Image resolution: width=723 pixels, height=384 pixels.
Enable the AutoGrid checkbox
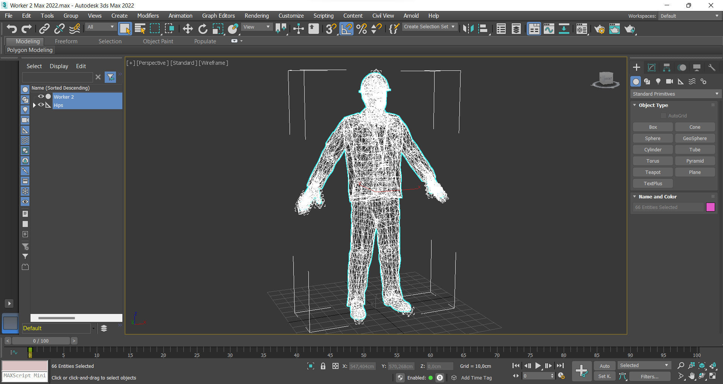[x=664, y=116]
